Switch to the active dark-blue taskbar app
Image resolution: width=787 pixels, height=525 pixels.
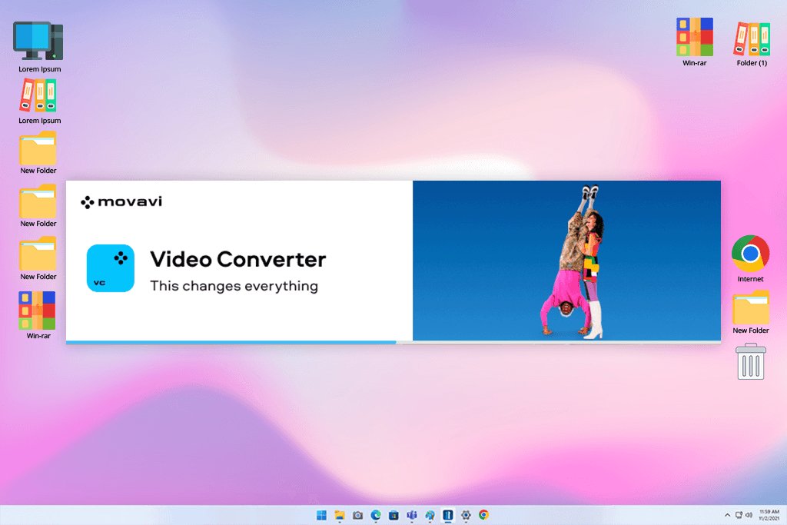pos(448,515)
